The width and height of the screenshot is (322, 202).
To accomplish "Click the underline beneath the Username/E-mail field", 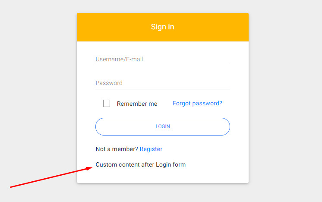I will pos(162,65).
